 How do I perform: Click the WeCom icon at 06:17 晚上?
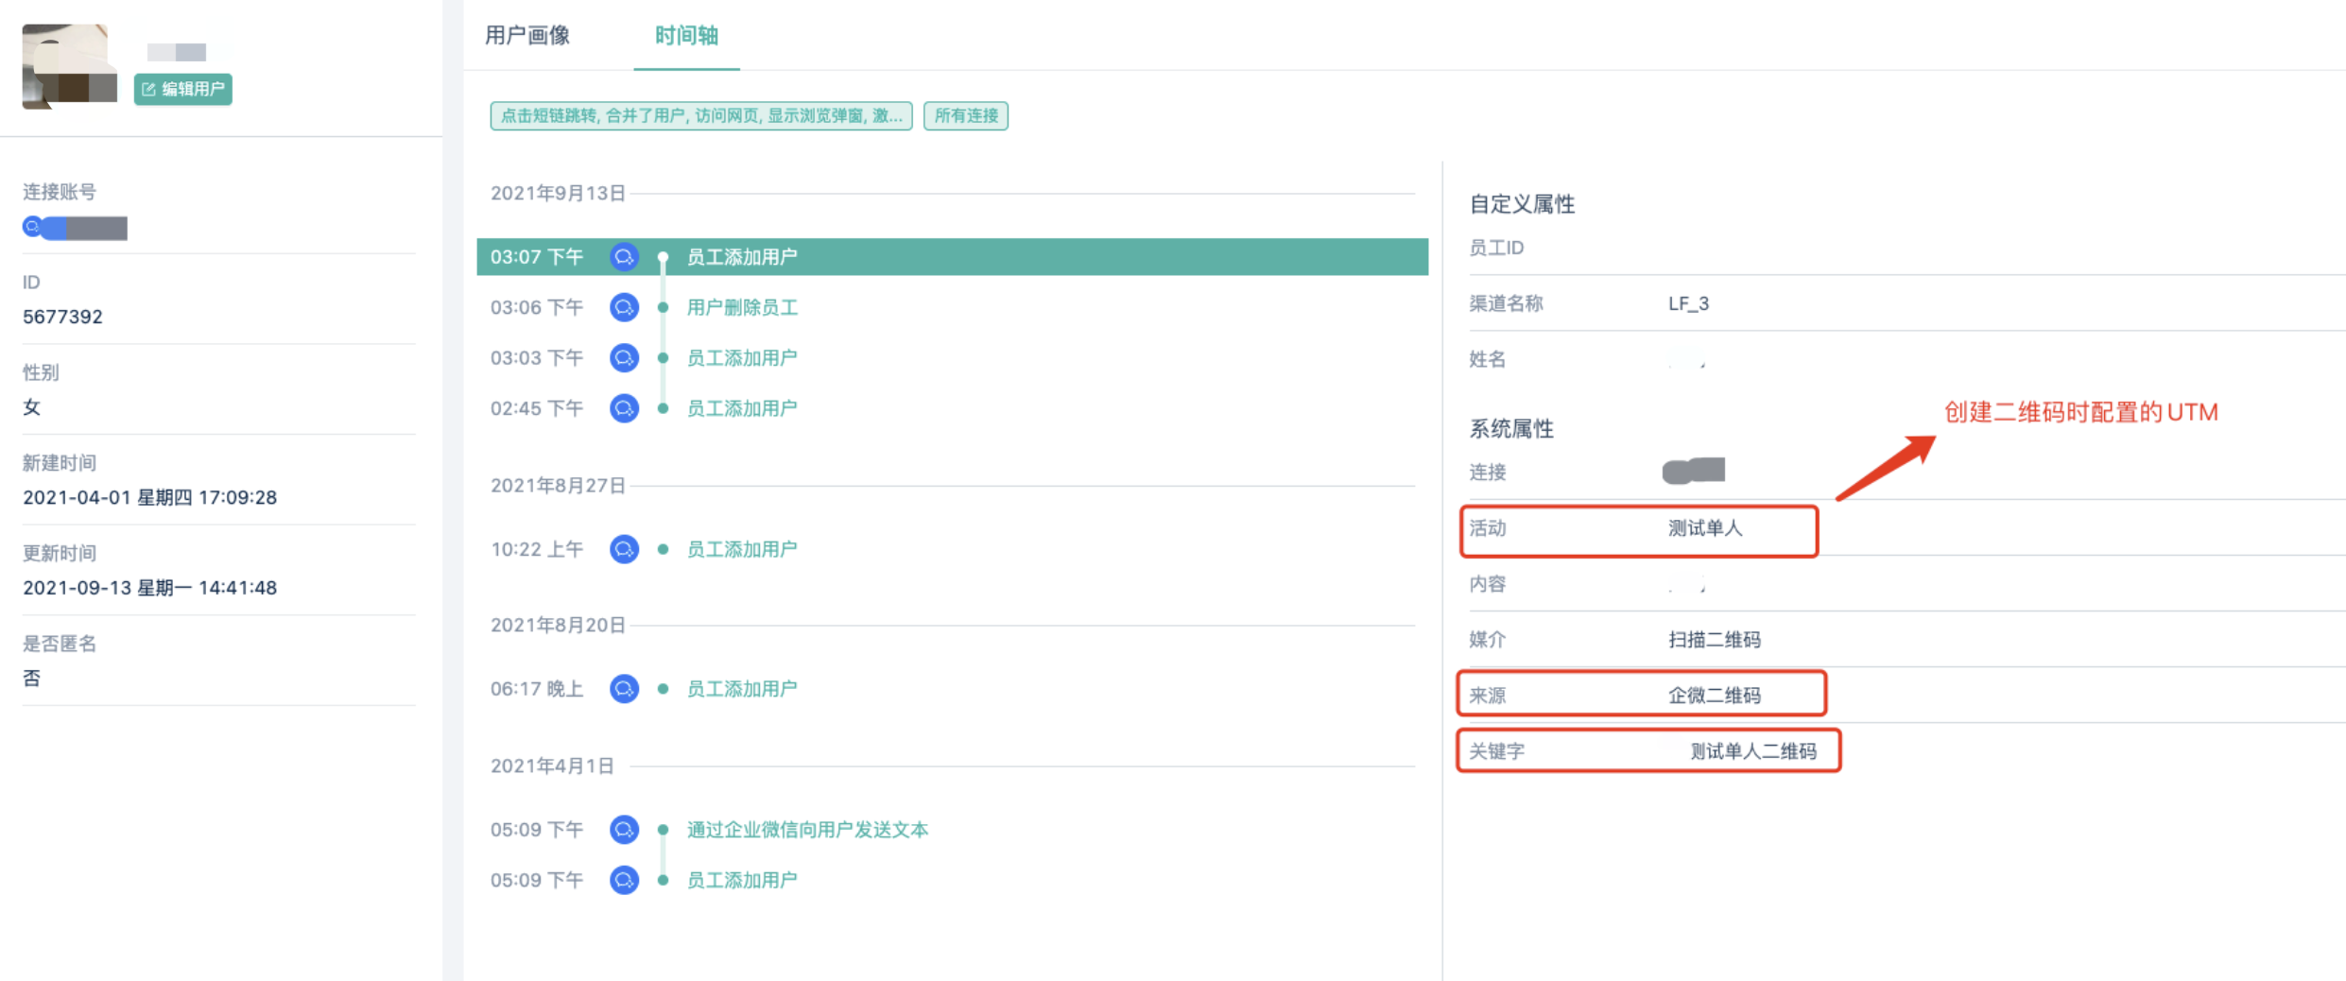pyautogui.click(x=624, y=689)
